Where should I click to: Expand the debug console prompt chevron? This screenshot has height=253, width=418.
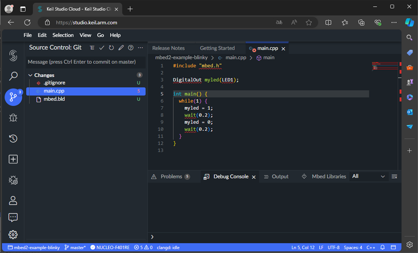(x=152, y=237)
